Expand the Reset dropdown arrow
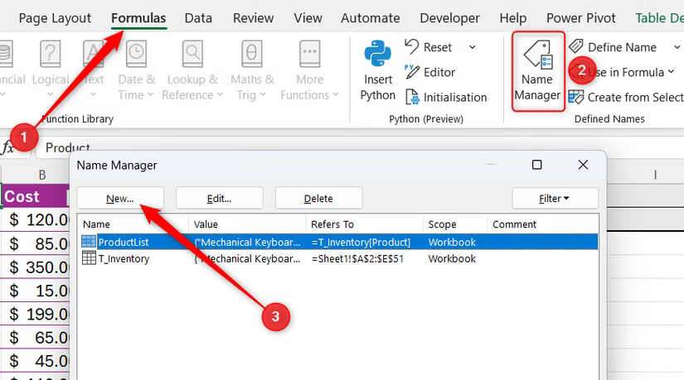The height and width of the screenshot is (380, 684). [473, 47]
